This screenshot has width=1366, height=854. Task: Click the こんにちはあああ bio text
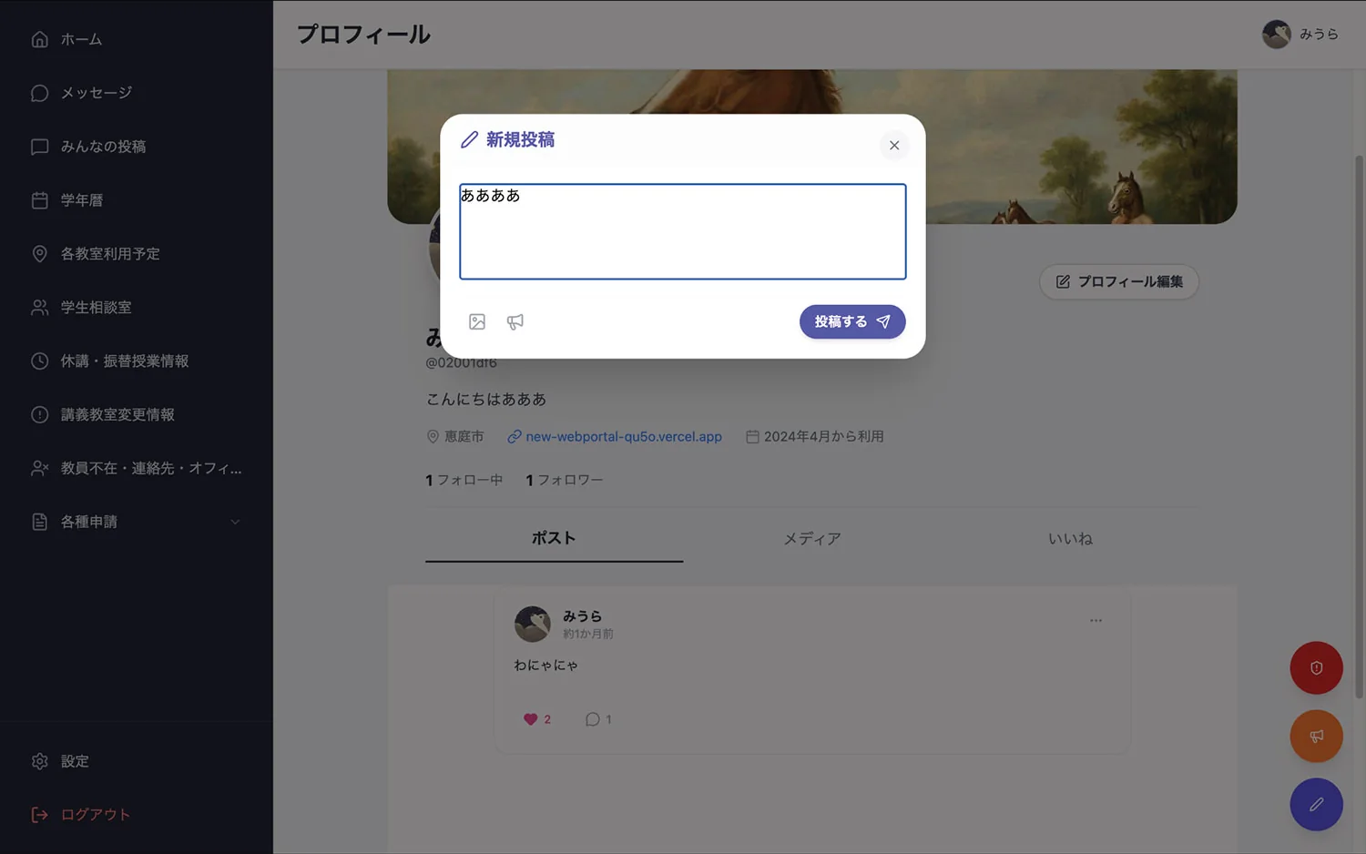point(486,400)
